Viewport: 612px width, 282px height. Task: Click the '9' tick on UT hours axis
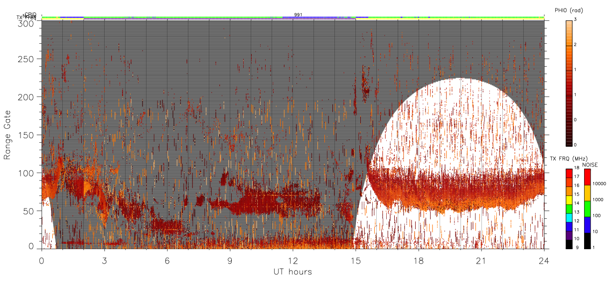coord(230,260)
